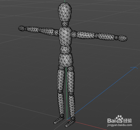Select the forearm on the screen-left side

coord(33,29)
